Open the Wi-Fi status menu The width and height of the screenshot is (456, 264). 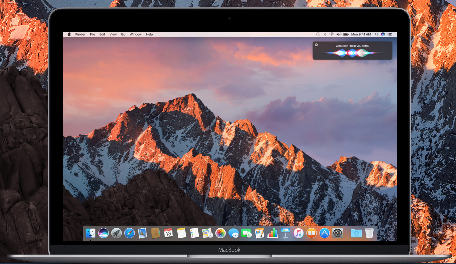(332, 35)
